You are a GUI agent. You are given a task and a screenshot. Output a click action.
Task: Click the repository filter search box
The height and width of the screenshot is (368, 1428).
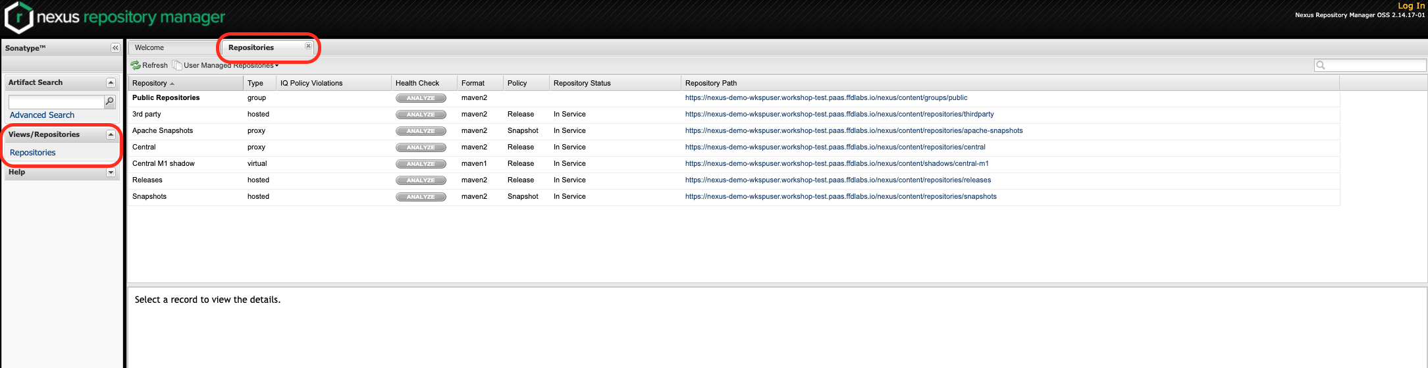pos(1370,65)
